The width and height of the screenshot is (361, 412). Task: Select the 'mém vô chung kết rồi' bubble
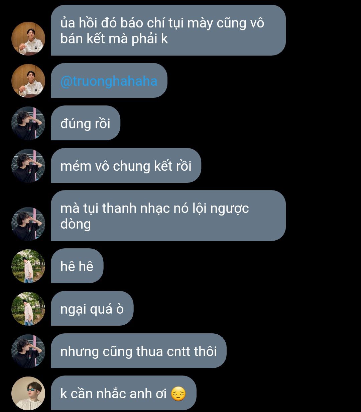click(126, 165)
